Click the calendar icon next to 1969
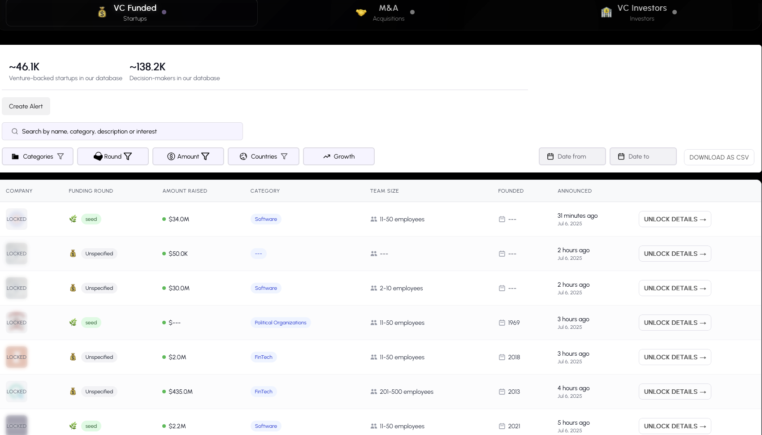The width and height of the screenshot is (762, 435). [x=502, y=323]
